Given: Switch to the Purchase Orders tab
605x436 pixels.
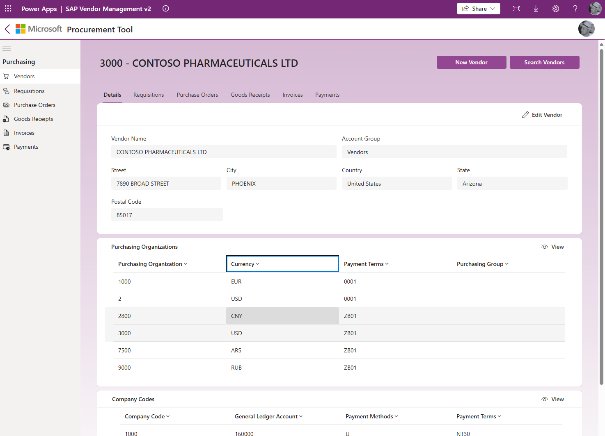Looking at the screenshot, I should click(197, 95).
